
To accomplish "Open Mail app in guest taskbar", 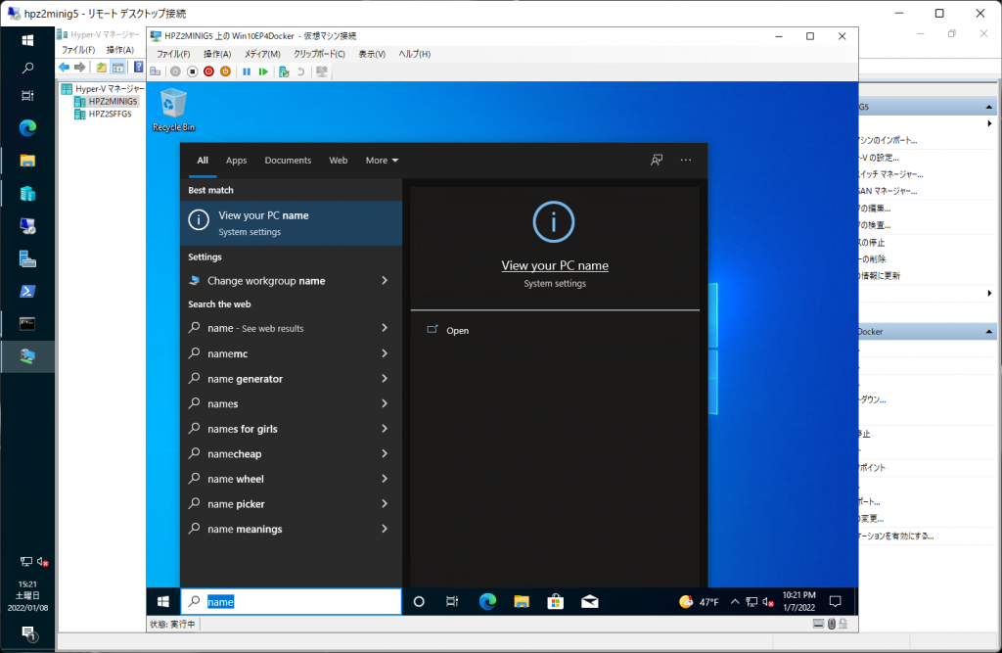I will [589, 601].
